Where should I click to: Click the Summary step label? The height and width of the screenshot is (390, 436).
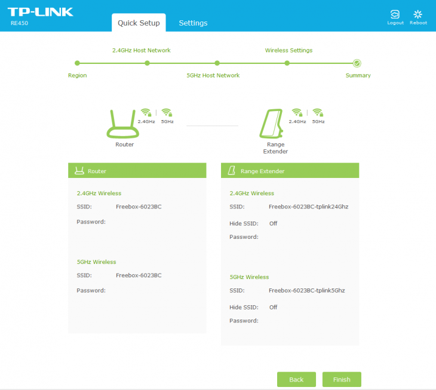358,75
